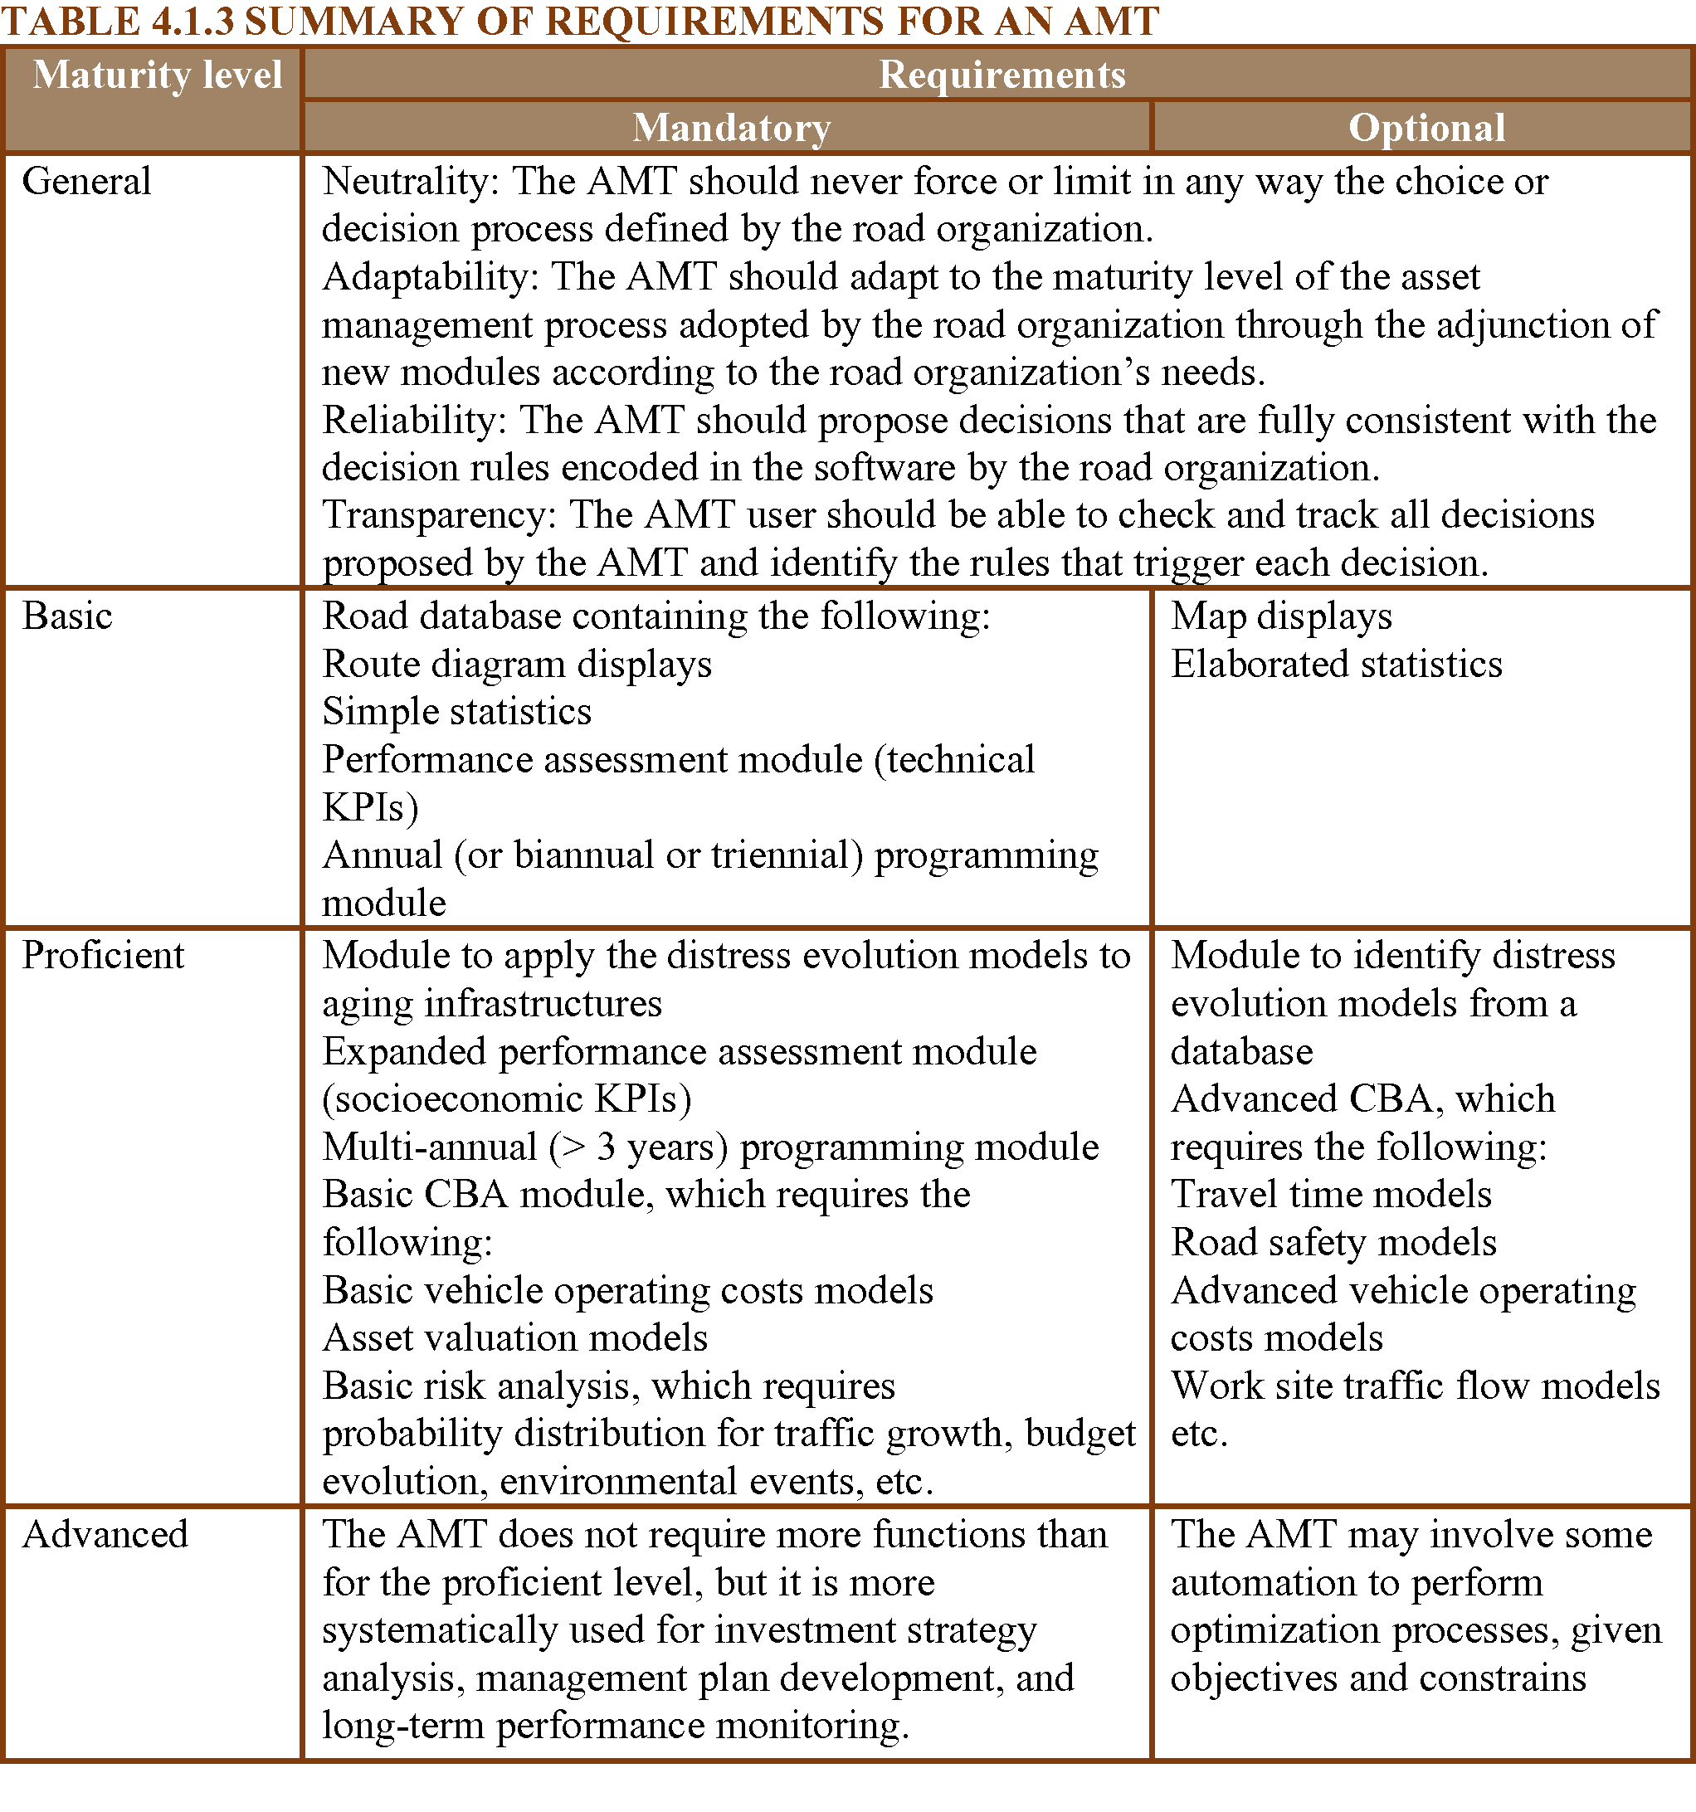The height and width of the screenshot is (1812, 1696).
Task: Click the Elaborated statistics entry
Action: 1336,665
